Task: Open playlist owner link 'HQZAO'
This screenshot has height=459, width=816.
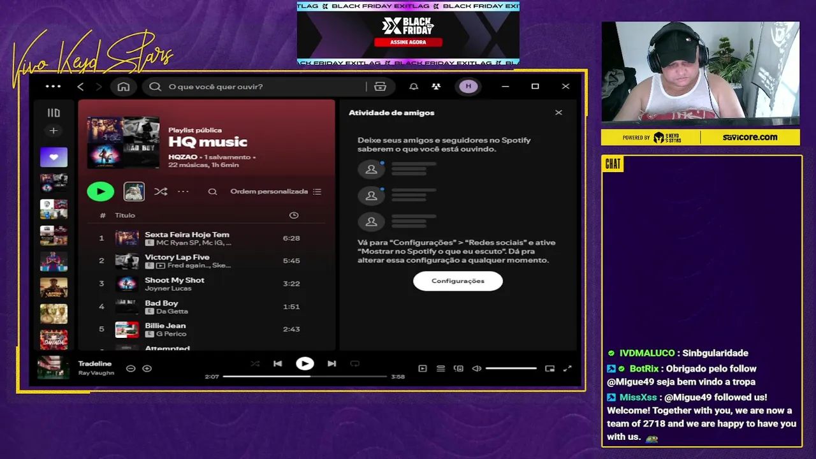Action: tap(182, 157)
